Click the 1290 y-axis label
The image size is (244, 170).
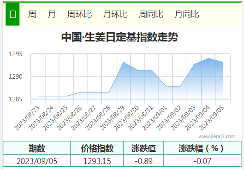[15, 77]
